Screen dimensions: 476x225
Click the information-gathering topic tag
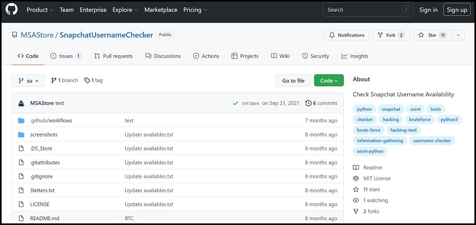380,141
